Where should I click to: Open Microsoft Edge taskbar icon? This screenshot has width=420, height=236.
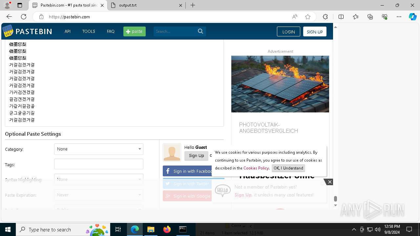(x=135, y=229)
